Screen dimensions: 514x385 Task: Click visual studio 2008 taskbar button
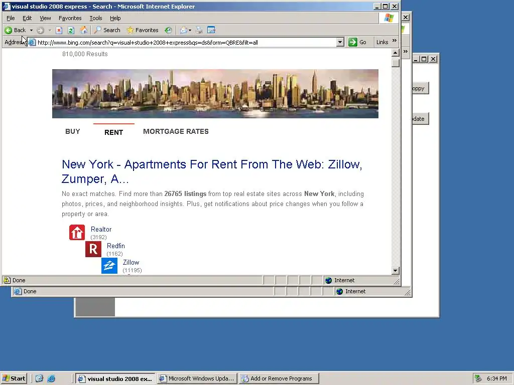coord(116,378)
